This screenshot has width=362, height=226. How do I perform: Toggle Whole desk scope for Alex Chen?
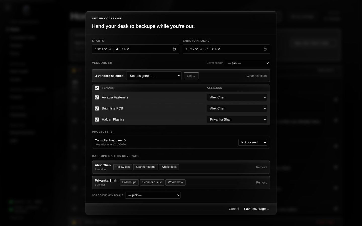169,167
